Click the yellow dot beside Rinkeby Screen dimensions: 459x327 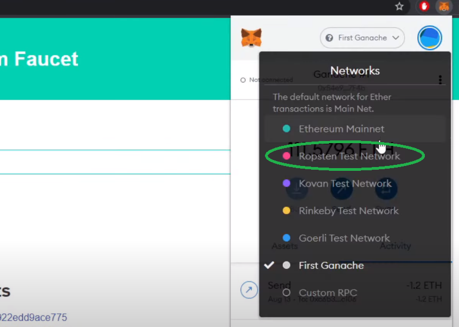(287, 210)
